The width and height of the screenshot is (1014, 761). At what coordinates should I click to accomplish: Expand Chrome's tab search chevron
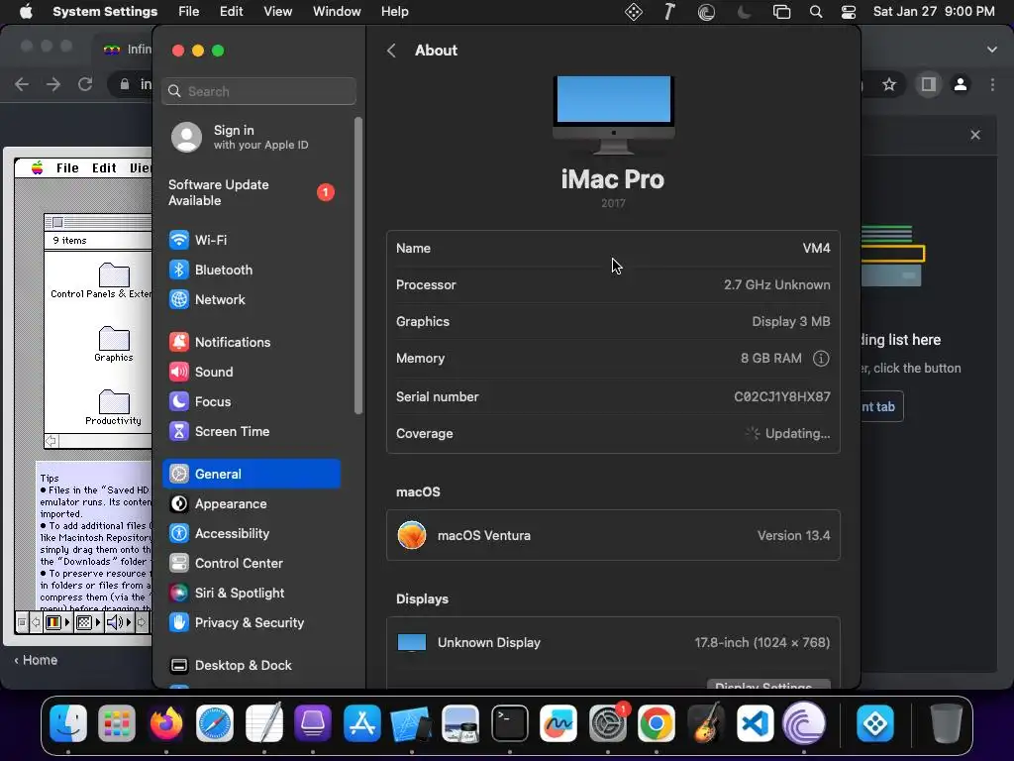992,50
